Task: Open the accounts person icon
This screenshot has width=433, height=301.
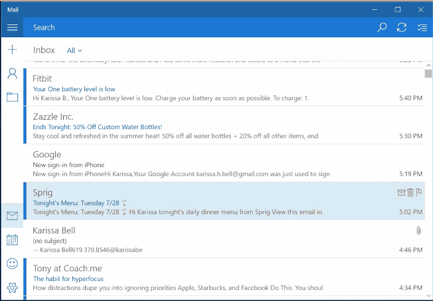Action: (12, 73)
